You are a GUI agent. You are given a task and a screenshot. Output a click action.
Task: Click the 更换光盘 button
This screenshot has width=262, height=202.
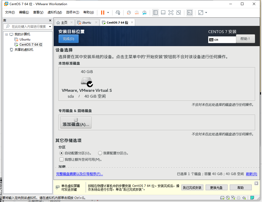tap(216, 188)
